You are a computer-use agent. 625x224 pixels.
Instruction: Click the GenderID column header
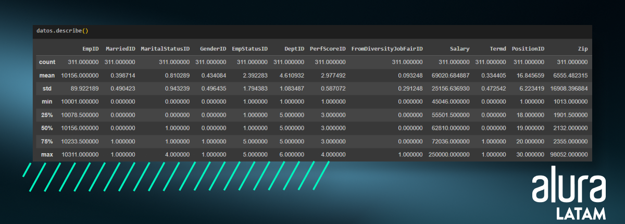tap(213, 49)
